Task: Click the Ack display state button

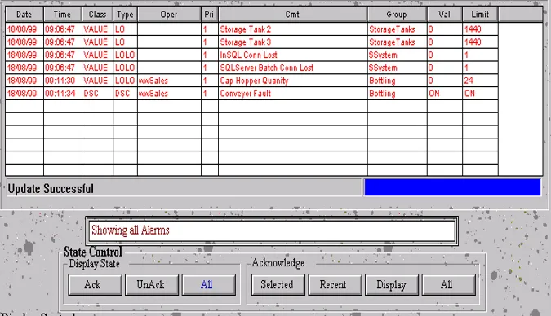Action: coord(95,284)
